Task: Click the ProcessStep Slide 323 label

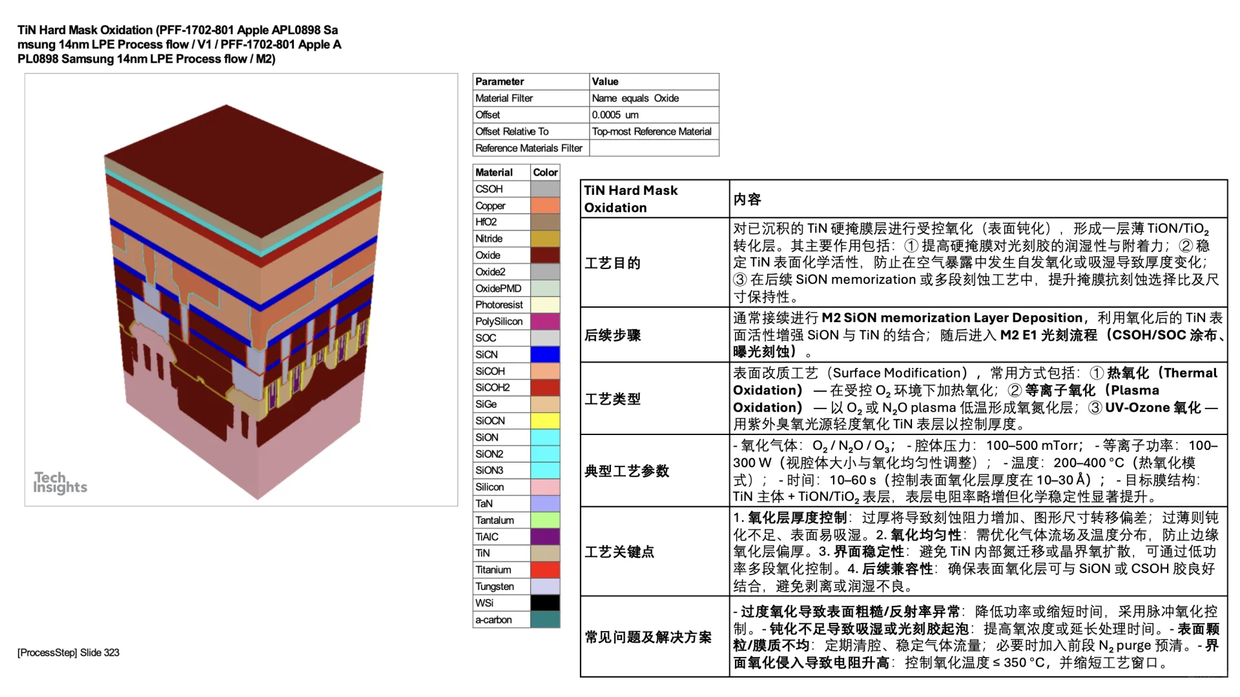Action: (x=68, y=652)
